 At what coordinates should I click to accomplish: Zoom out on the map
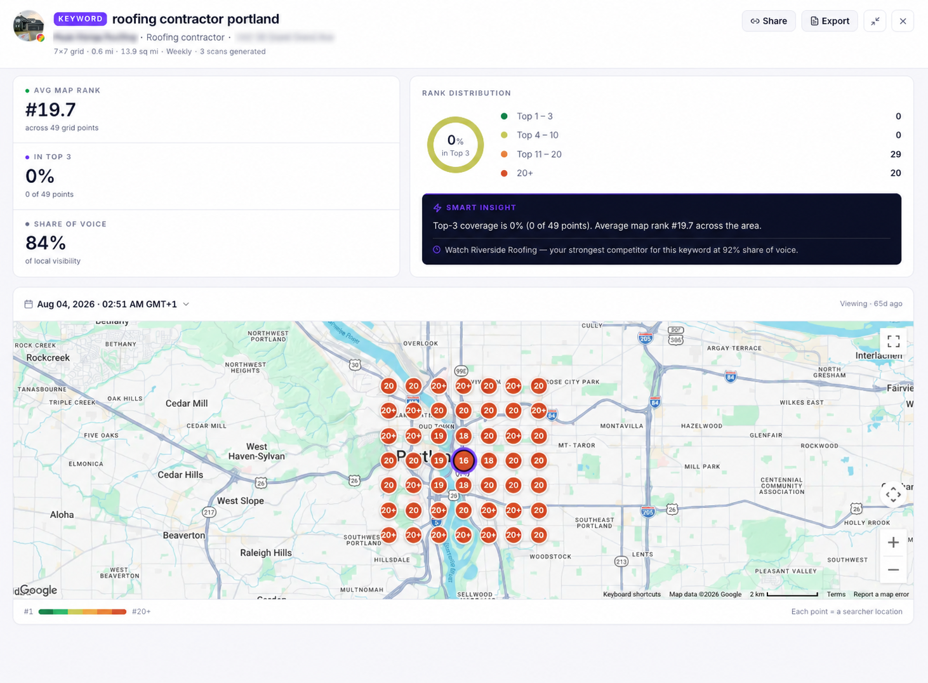click(893, 569)
